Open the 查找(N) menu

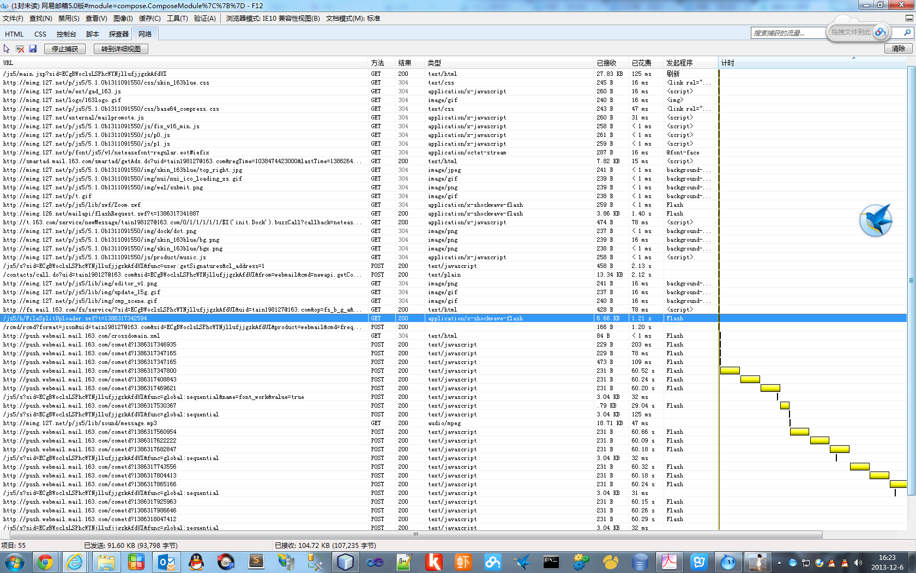[41, 19]
